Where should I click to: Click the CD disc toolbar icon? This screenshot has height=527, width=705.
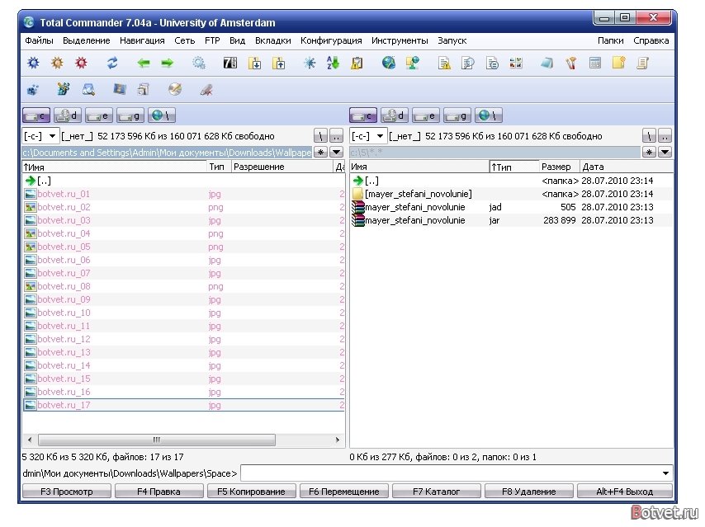[x=175, y=89]
